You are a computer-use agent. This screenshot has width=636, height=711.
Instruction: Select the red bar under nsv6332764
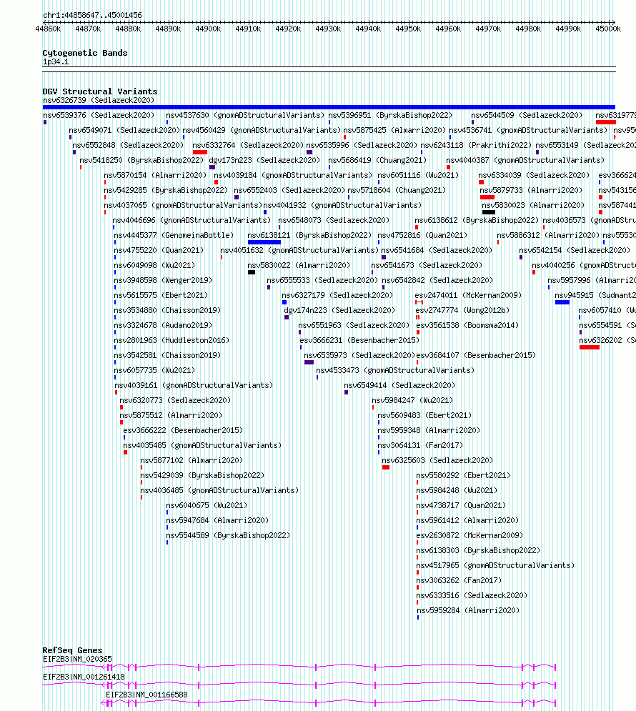(x=200, y=152)
